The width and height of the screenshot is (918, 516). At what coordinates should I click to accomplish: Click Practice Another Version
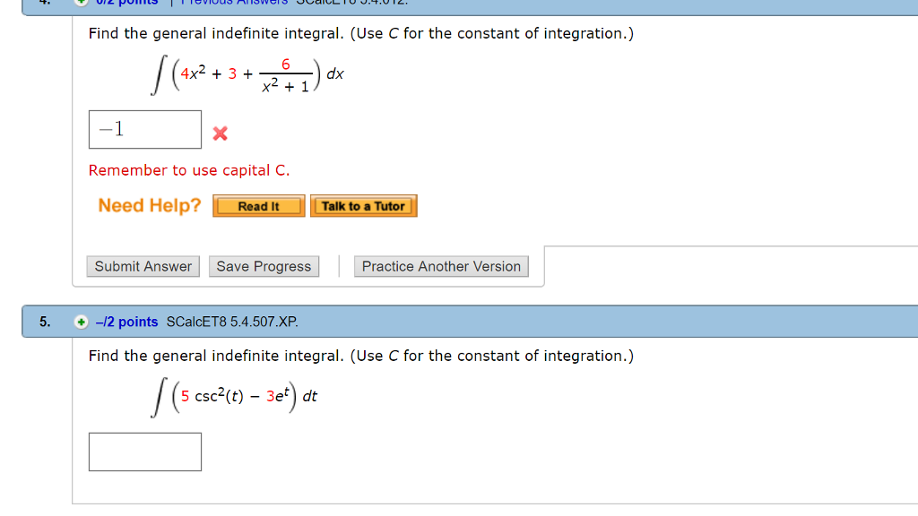(441, 266)
